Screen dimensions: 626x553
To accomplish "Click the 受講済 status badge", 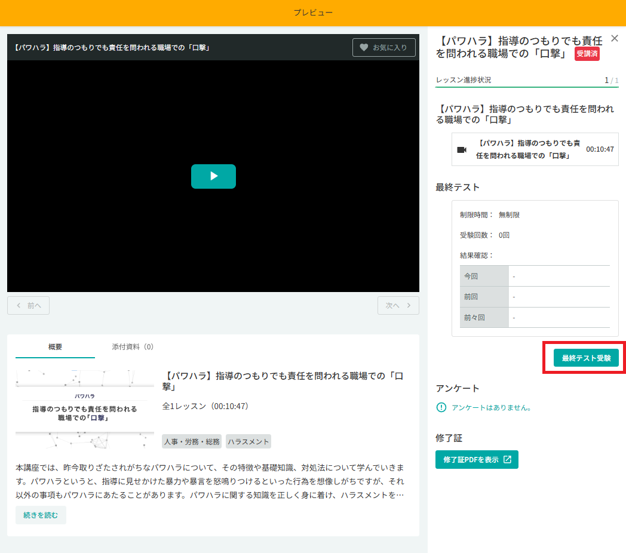I will (x=587, y=54).
